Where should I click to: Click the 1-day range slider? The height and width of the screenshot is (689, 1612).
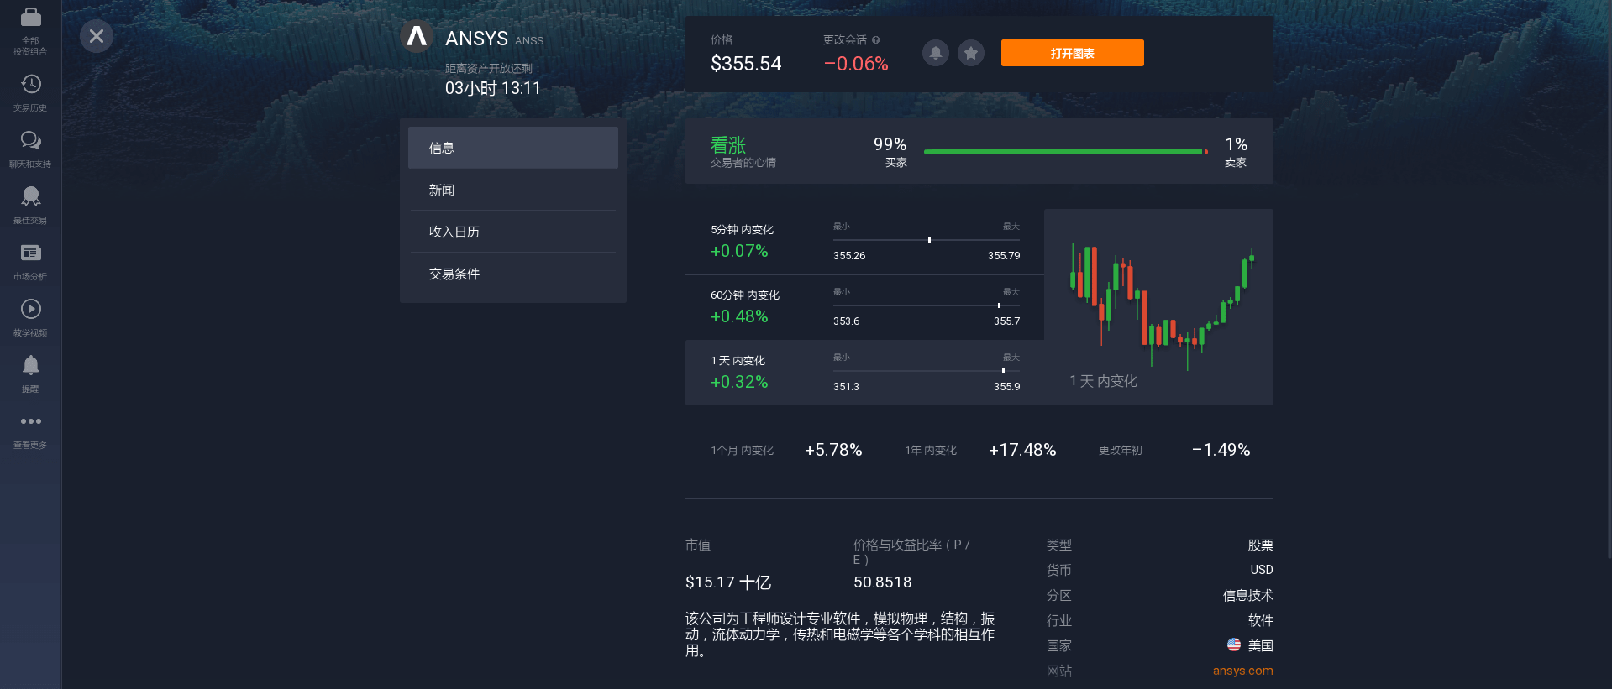pos(927,371)
